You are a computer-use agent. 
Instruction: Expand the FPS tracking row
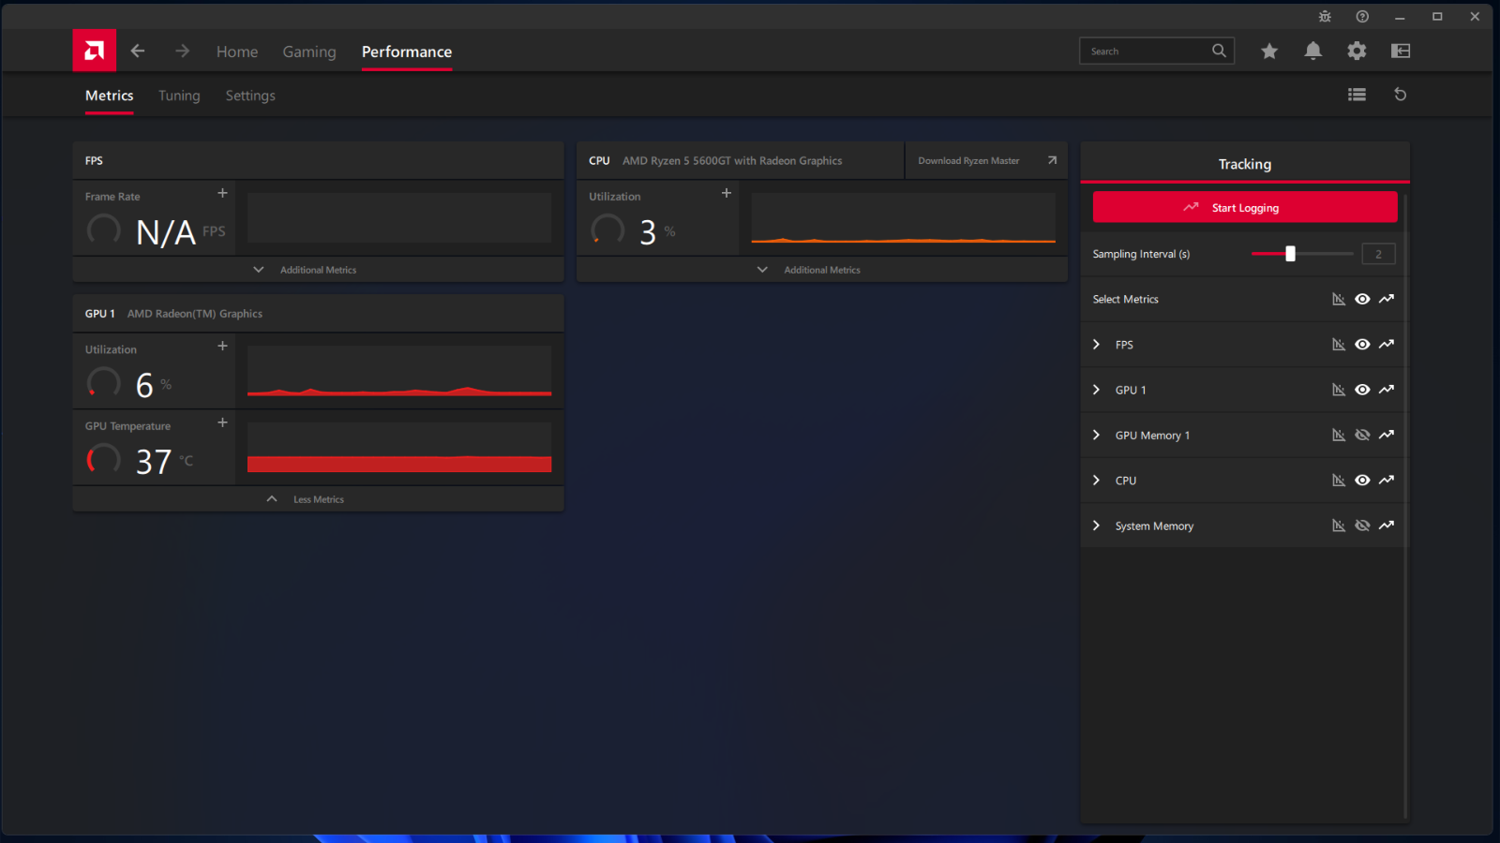pos(1096,345)
